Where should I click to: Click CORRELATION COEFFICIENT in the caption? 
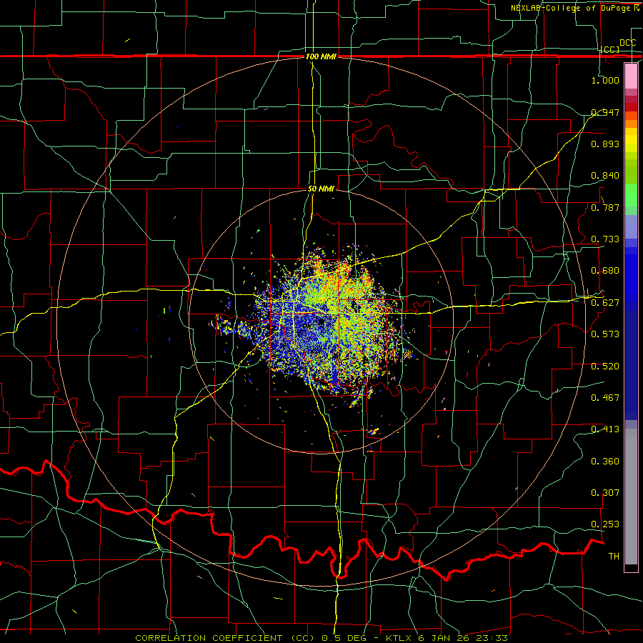209,638
